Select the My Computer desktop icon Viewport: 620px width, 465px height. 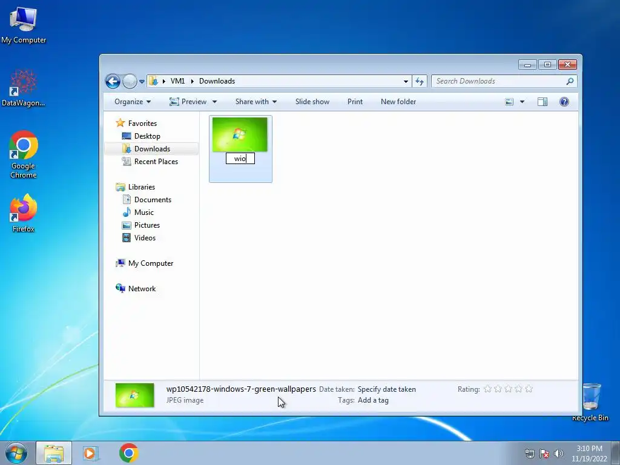tap(24, 24)
